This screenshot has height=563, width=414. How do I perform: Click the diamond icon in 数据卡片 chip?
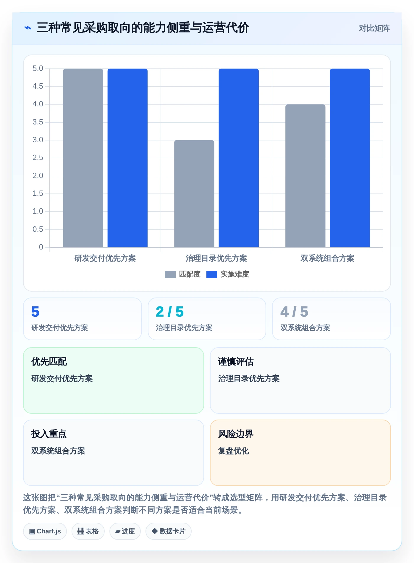[154, 531]
